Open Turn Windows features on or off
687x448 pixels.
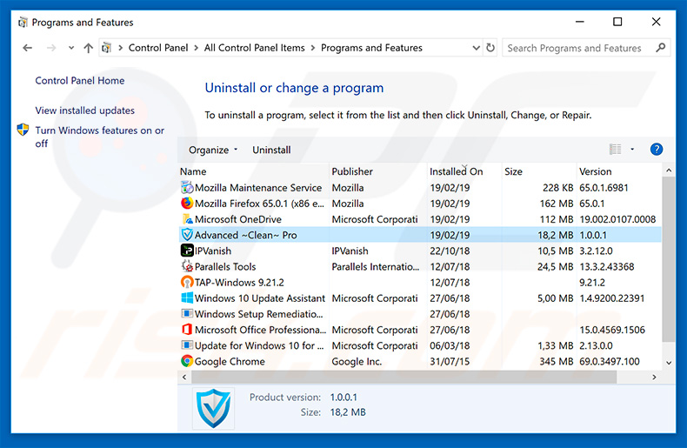(100, 137)
